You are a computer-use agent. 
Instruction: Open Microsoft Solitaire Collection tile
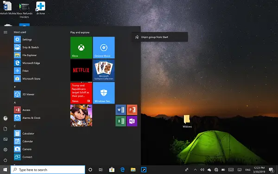pyautogui.click(x=104, y=70)
